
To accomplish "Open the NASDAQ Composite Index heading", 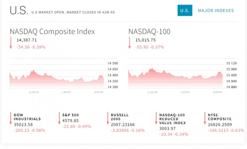I will [x=52, y=32].
